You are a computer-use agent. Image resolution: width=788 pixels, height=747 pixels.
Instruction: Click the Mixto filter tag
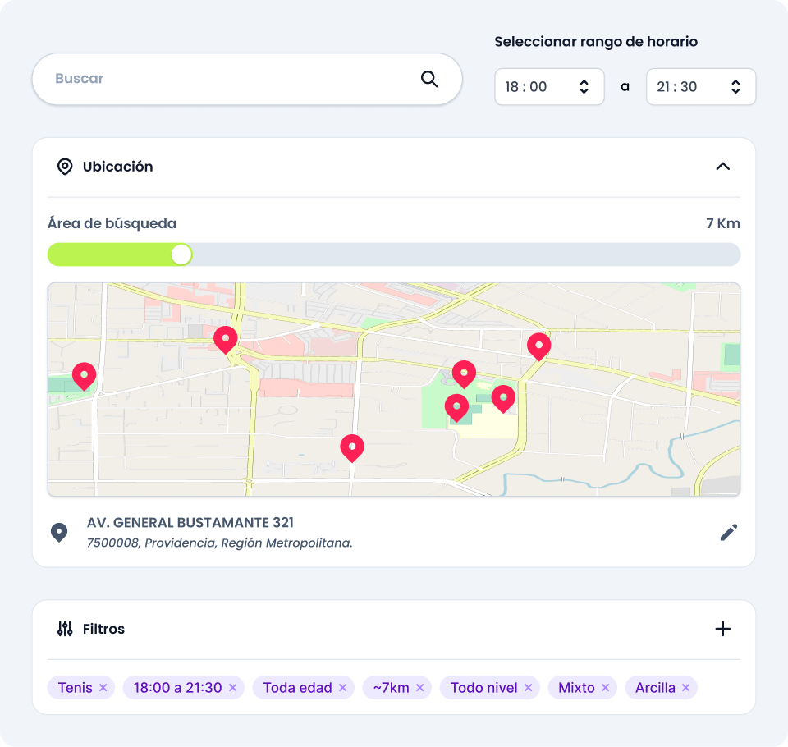point(576,688)
